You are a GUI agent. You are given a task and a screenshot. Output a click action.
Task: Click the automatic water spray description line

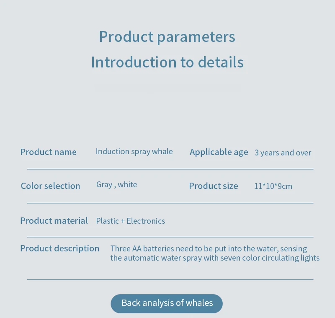point(215,258)
